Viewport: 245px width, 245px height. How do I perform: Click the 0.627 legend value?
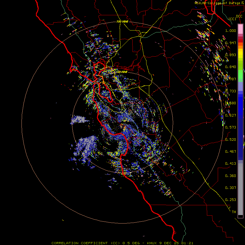231,115
